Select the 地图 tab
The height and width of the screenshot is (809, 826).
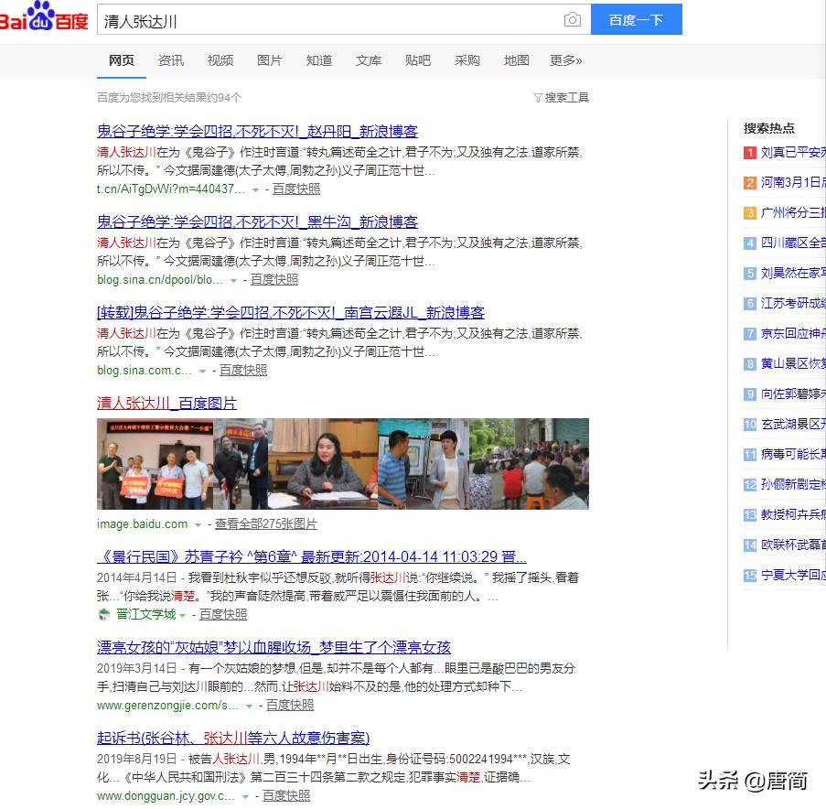coord(516,59)
